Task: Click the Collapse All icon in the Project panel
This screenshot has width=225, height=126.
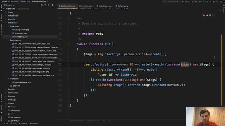Action: (49, 5)
